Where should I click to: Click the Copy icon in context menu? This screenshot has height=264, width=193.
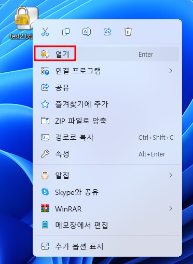(66, 32)
